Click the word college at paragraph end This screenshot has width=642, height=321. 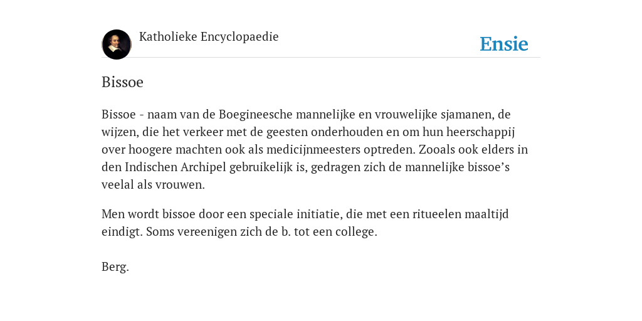356,232
